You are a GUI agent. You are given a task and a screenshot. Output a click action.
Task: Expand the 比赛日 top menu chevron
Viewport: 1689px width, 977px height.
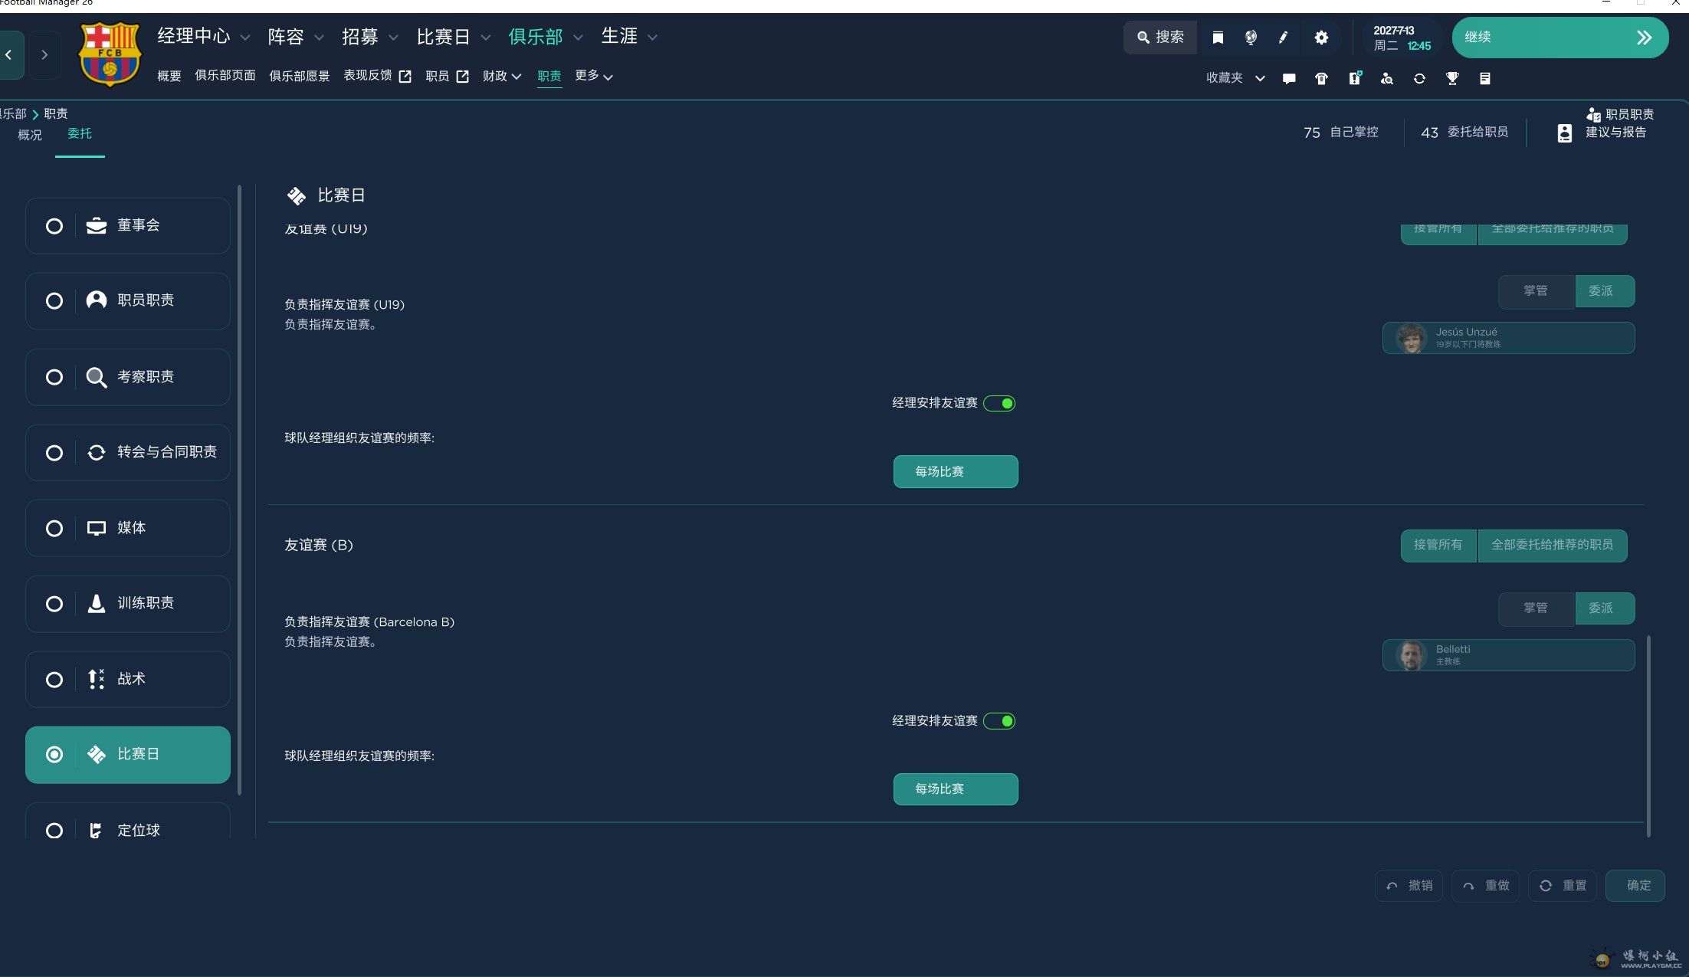(x=486, y=38)
